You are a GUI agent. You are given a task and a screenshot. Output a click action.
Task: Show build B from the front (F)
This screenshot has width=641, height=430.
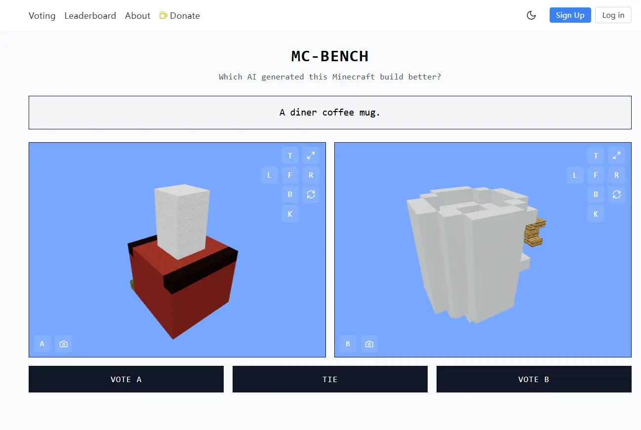coord(596,175)
